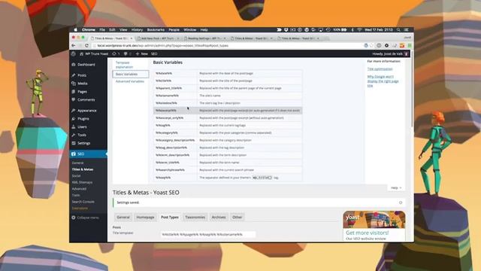Viewport: 481px width, 271px height.
Task: Open the Apple menu
Action: [75, 30]
